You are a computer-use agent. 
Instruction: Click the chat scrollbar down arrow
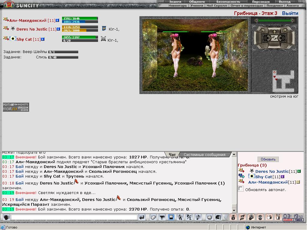[x=234, y=211]
